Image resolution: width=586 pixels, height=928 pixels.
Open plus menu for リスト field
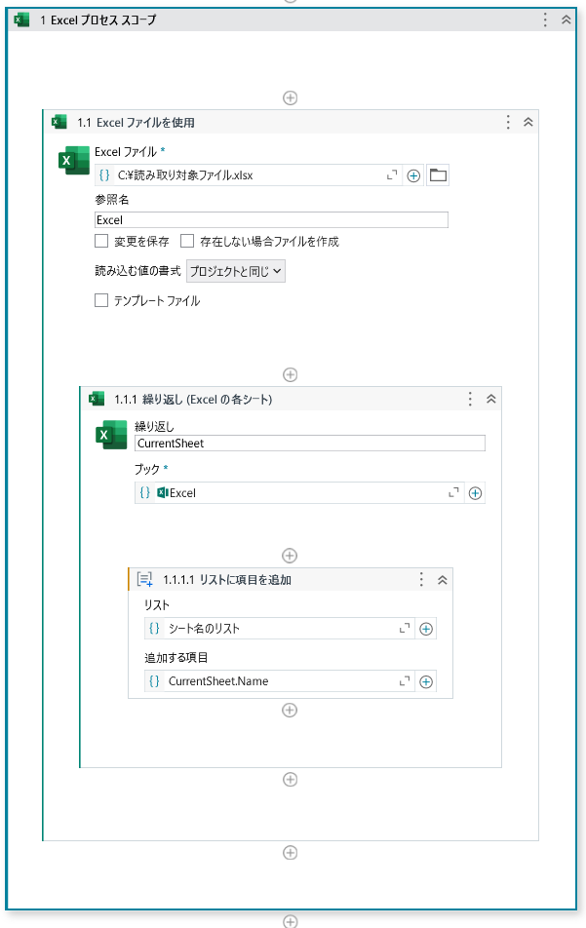(426, 629)
